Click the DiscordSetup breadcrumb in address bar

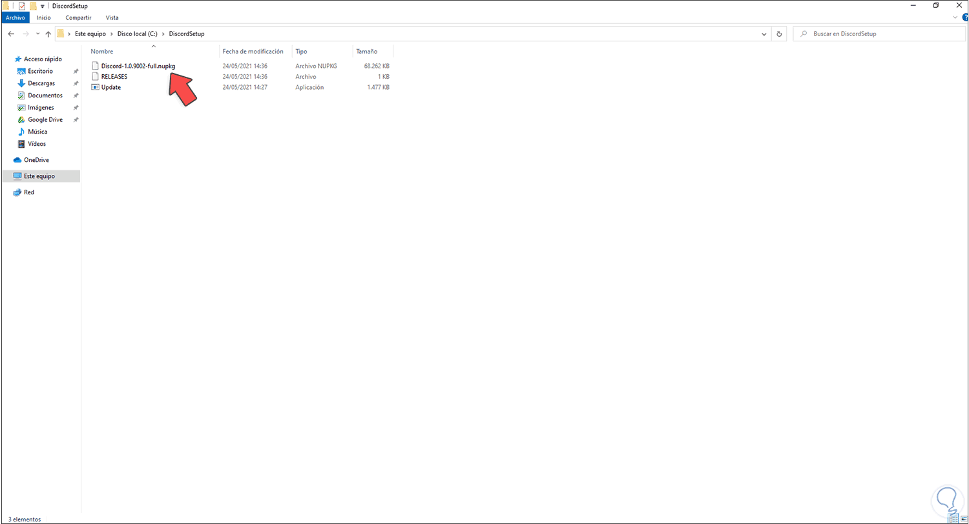click(187, 34)
